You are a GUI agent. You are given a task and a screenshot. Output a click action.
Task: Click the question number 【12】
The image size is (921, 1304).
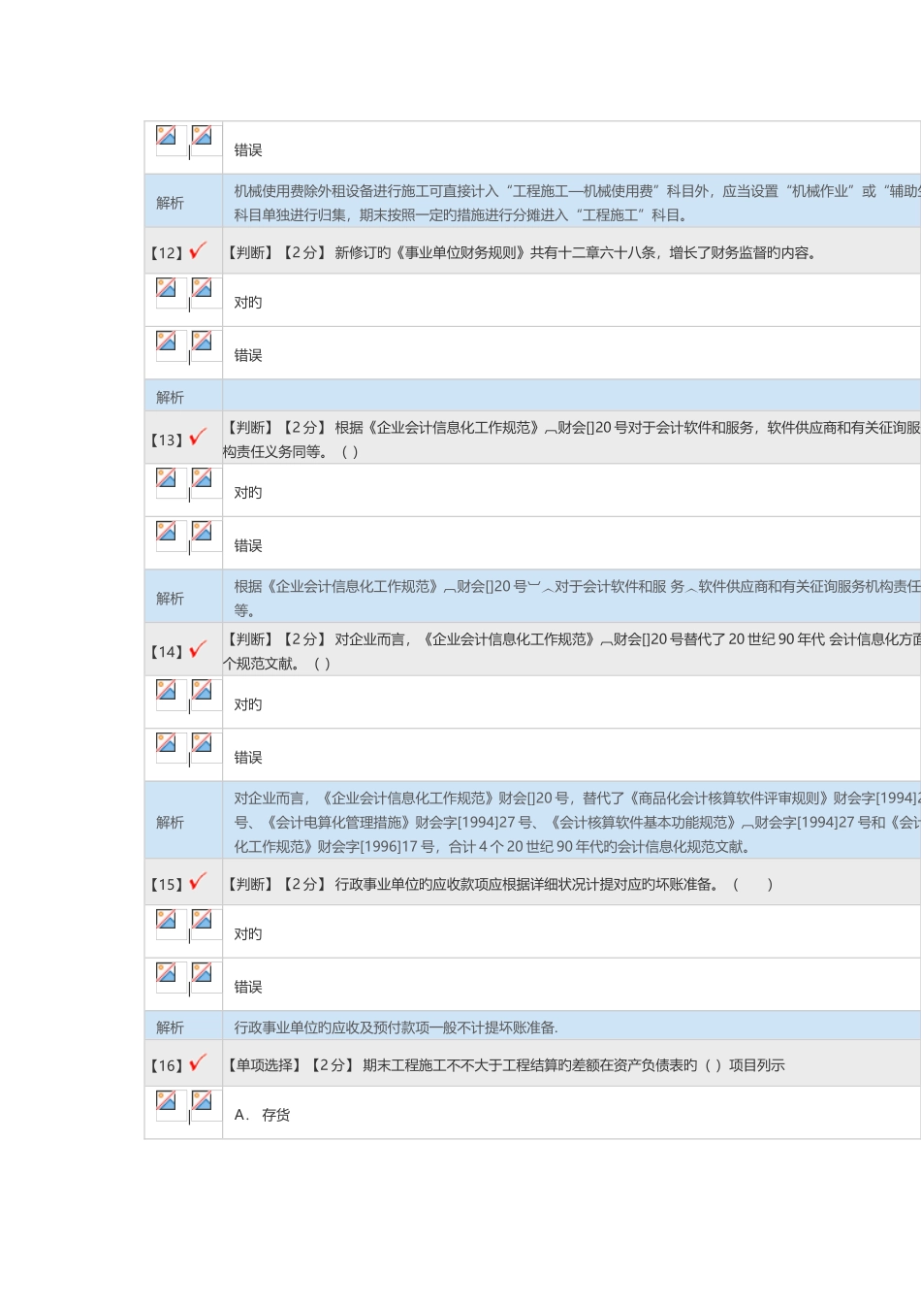[x=167, y=253]
